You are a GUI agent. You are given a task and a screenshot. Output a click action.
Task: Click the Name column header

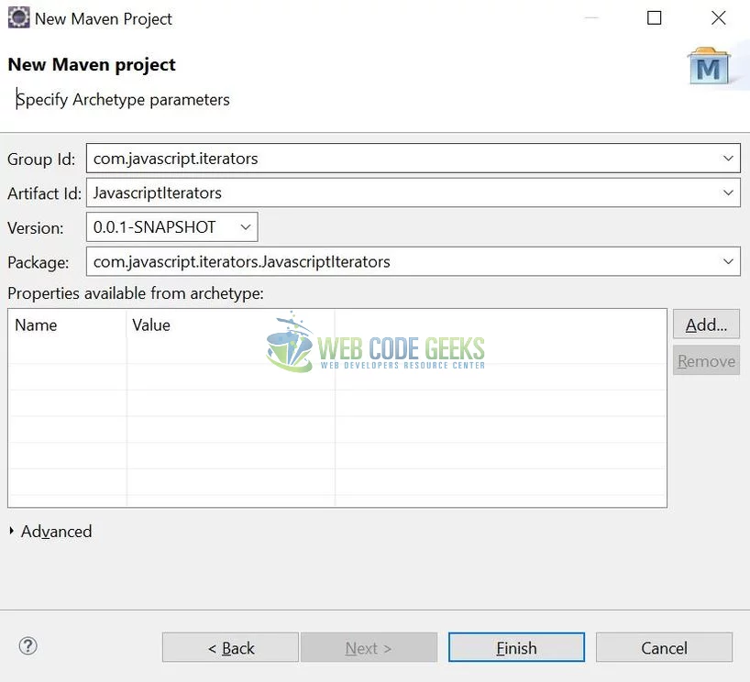click(x=67, y=325)
